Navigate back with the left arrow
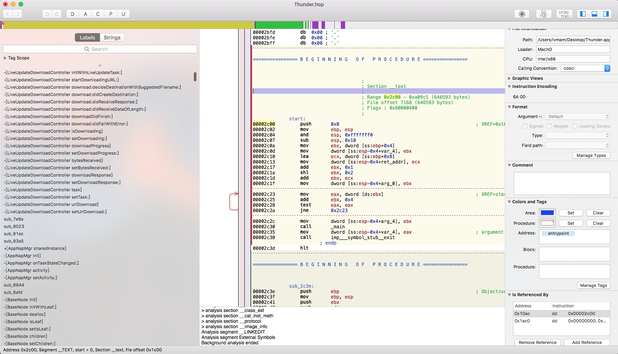The image size is (618, 354). pos(8,14)
